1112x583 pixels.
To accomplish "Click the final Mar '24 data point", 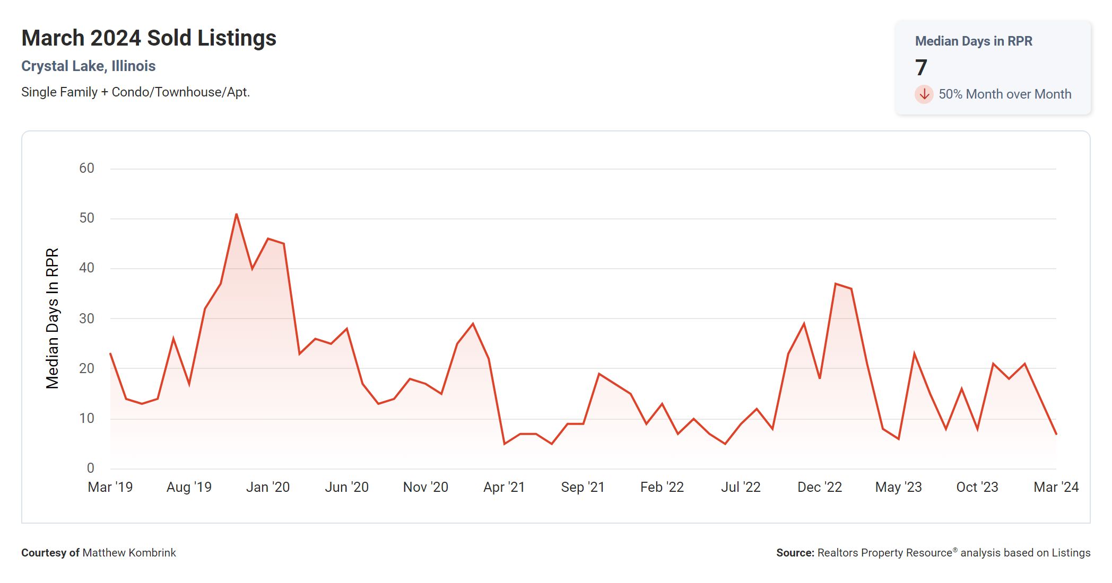I will [x=1056, y=434].
